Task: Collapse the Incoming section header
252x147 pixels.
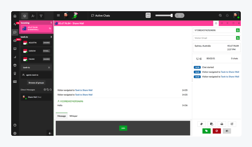Action: (36, 23)
